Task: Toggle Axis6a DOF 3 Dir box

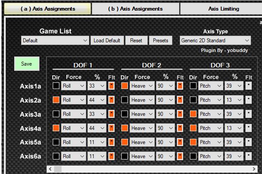Action: 193,156
